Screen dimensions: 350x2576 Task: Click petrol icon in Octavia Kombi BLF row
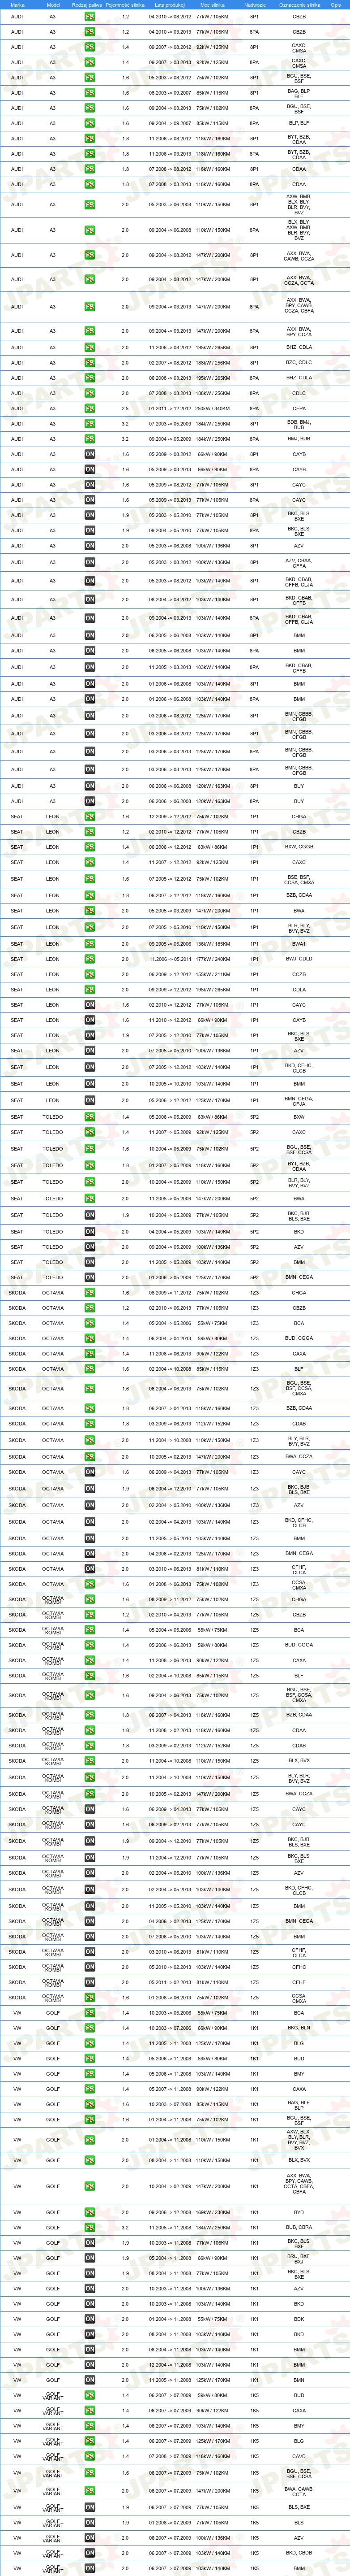tap(90, 1676)
